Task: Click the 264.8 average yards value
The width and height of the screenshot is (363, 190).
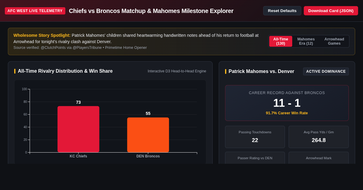Action: point(319,140)
